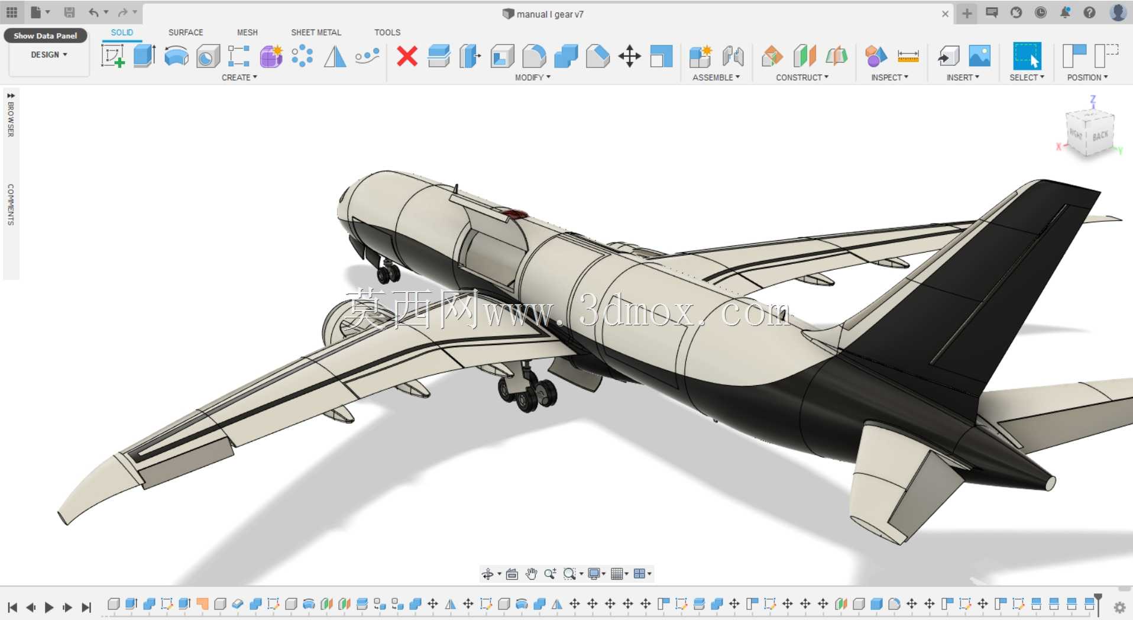Image resolution: width=1133 pixels, height=620 pixels.
Task: Select the Hole tool
Action: (x=208, y=56)
